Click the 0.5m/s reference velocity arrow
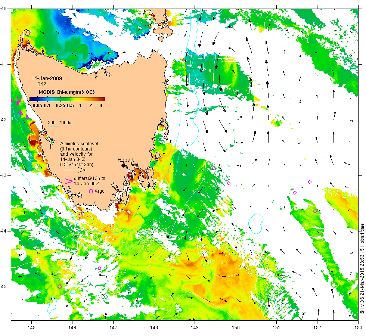This screenshot has width=366, height=336. click(x=75, y=170)
